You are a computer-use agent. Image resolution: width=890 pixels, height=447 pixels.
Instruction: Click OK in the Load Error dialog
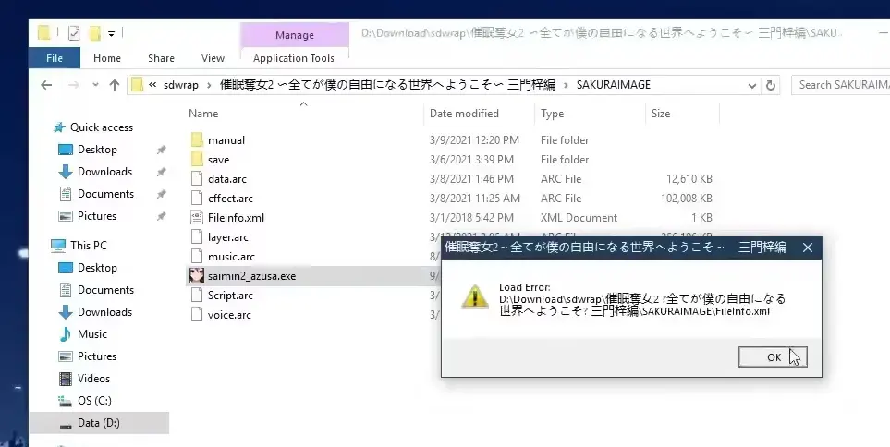click(x=773, y=356)
